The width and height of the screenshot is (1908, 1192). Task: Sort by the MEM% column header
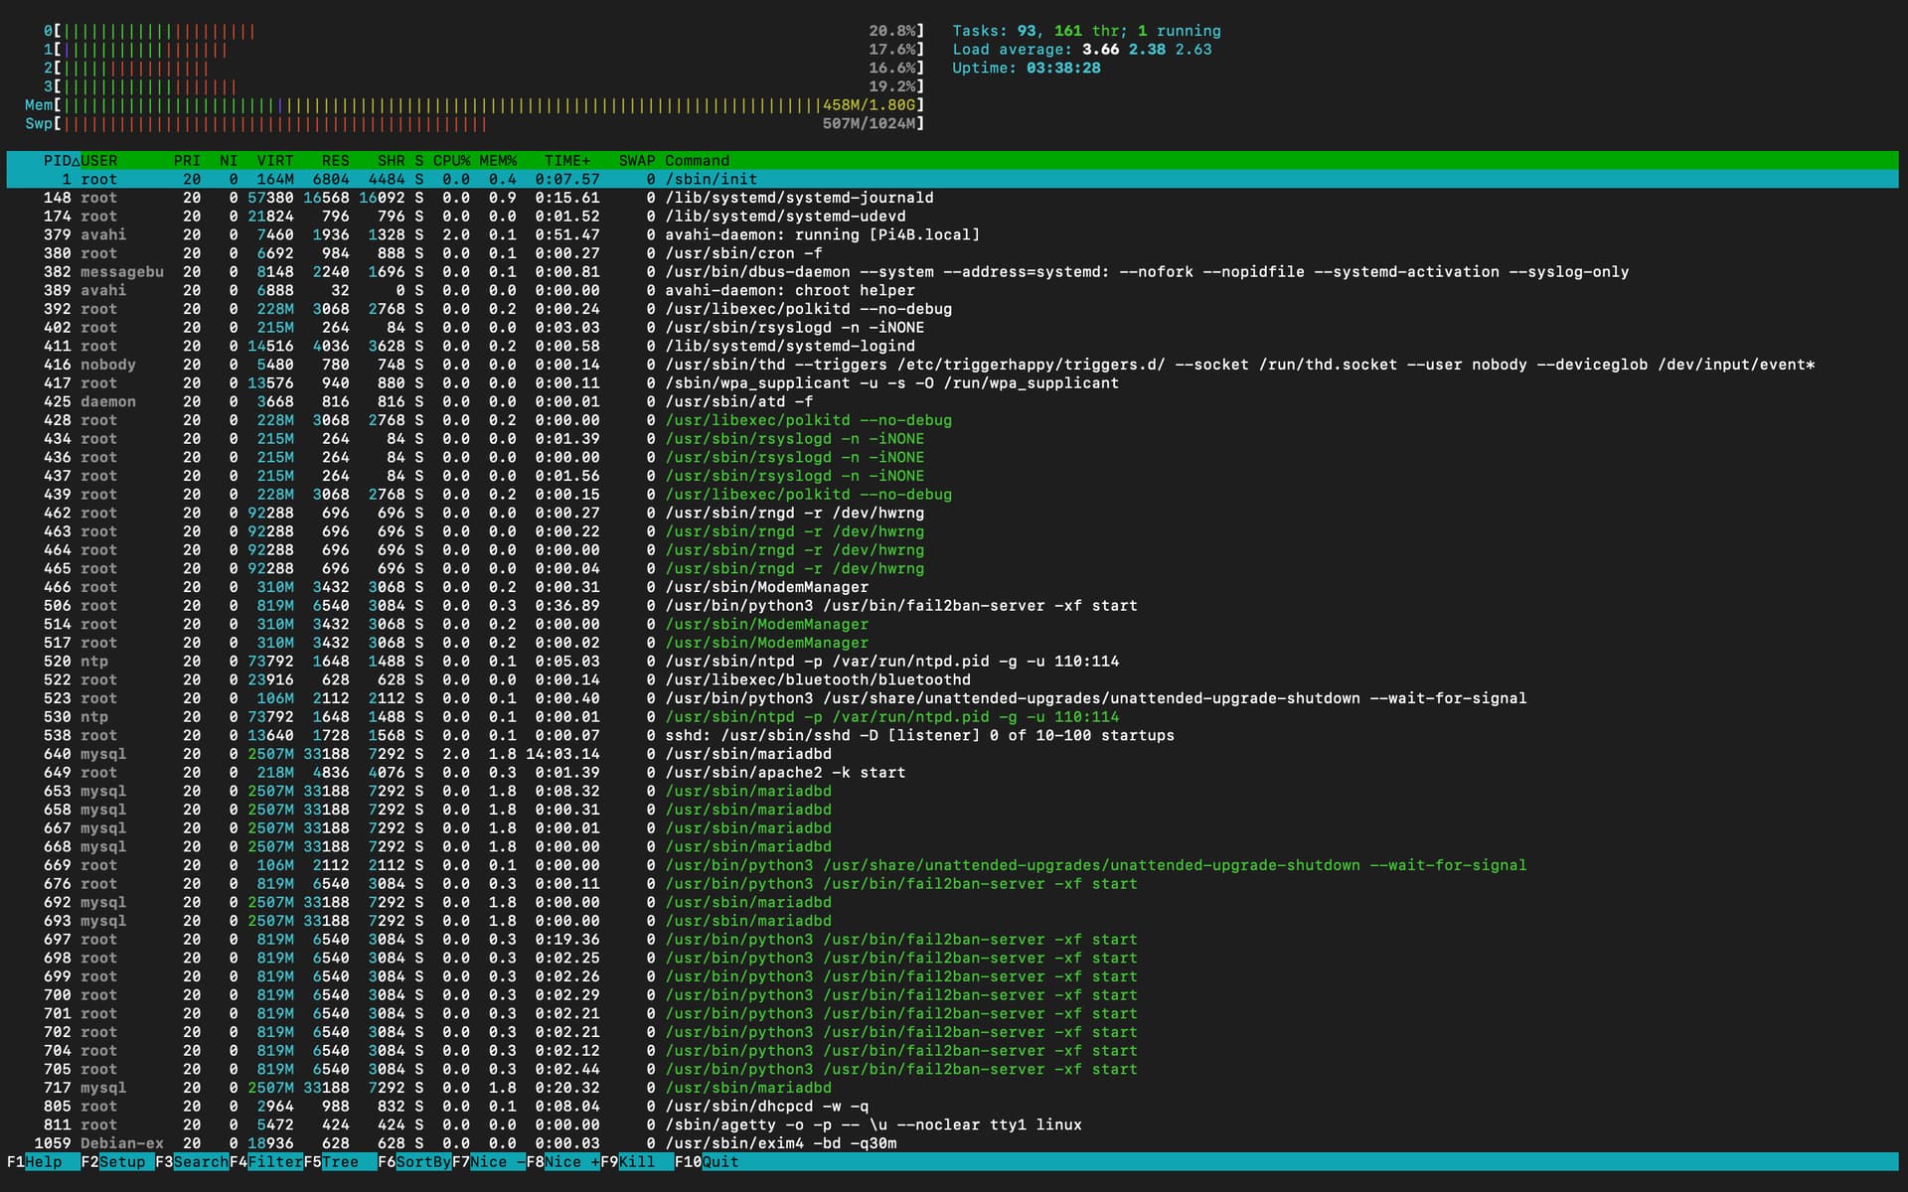(x=498, y=161)
